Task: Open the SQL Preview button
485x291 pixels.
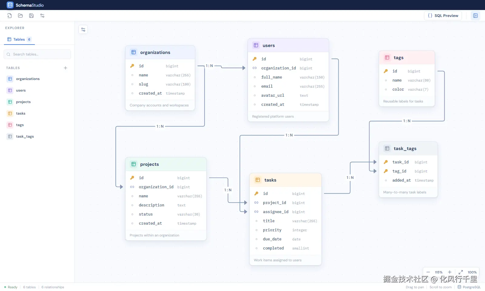Action: 443,15
